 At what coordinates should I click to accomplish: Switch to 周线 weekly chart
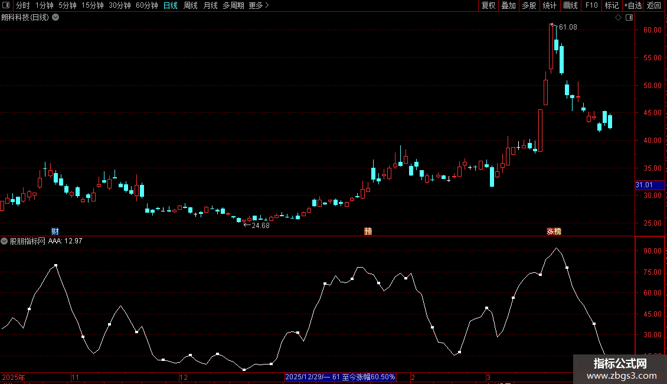click(191, 5)
